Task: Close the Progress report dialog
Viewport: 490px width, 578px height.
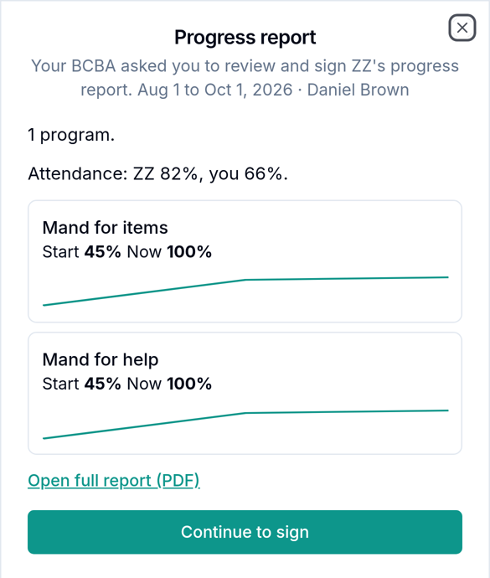Action: click(462, 28)
